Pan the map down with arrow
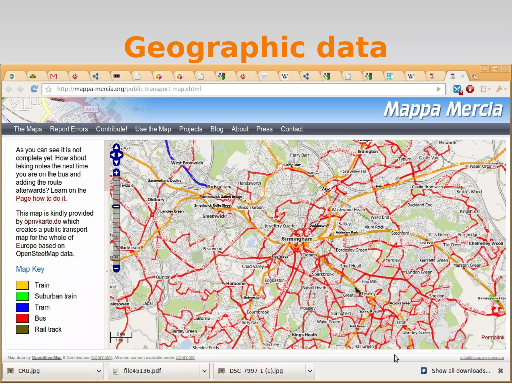Viewport: 512px width, 384px height. [116, 163]
